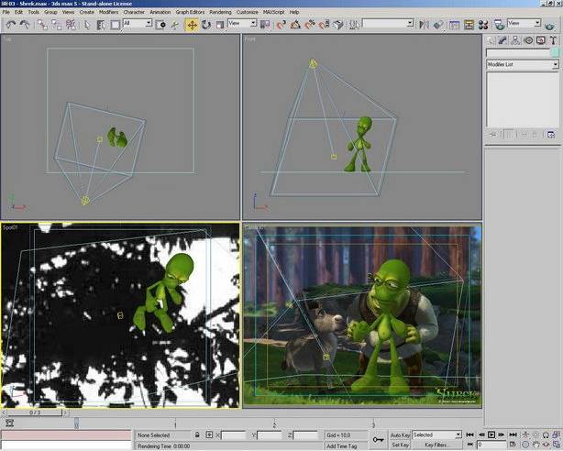
Task: Switch to the Modify command panel tab
Action: 502,40
